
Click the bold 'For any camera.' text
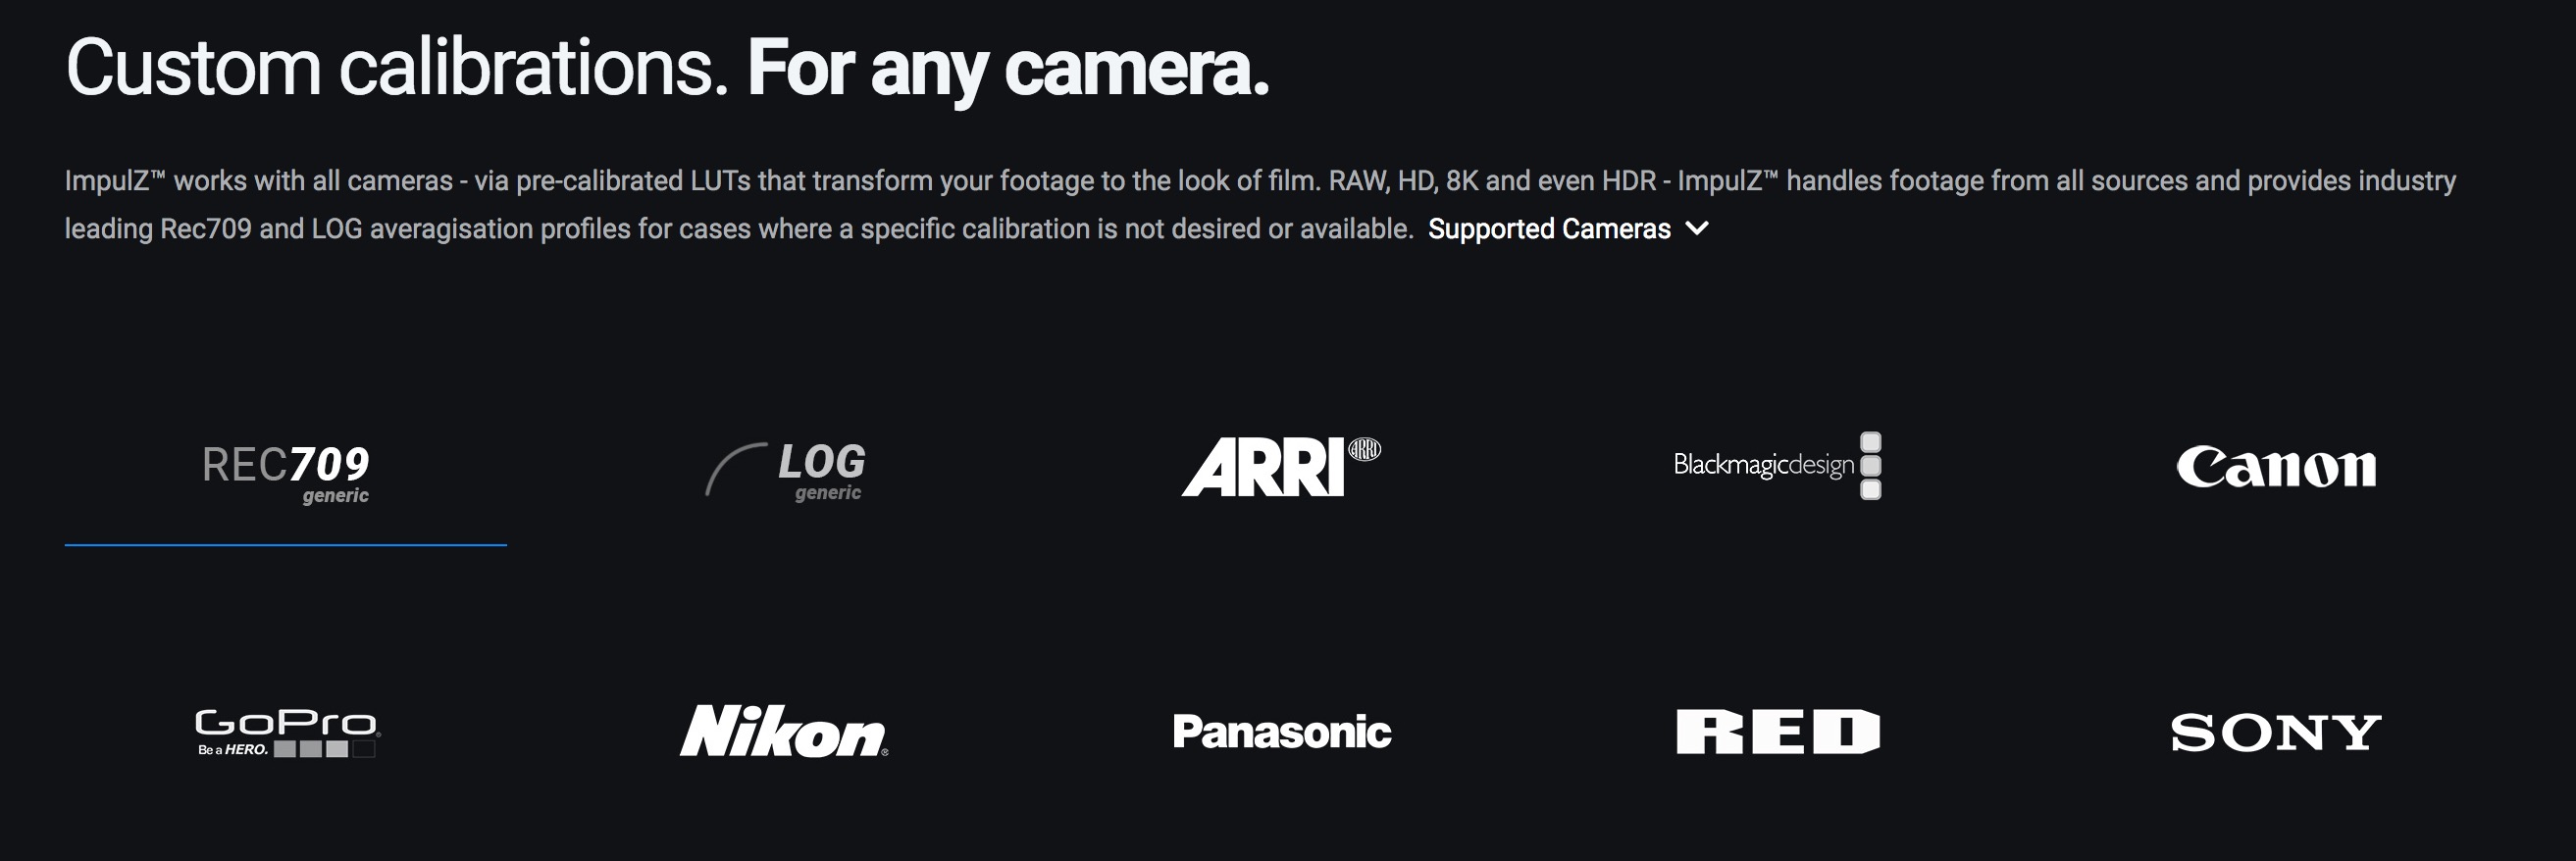pos(1009,69)
